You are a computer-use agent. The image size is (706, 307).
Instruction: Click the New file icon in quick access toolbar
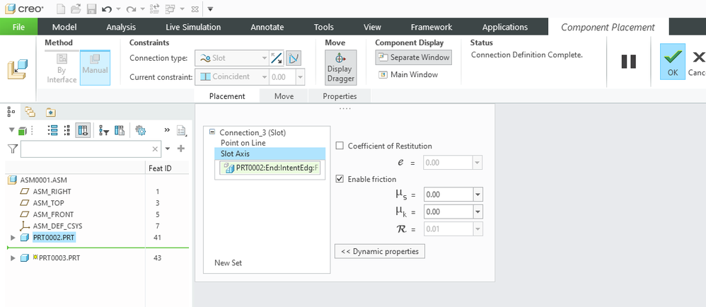coord(62,8)
